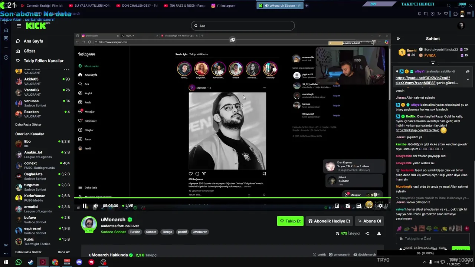Open new browser tab with plus
The image size is (475, 267).
(307, 6)
